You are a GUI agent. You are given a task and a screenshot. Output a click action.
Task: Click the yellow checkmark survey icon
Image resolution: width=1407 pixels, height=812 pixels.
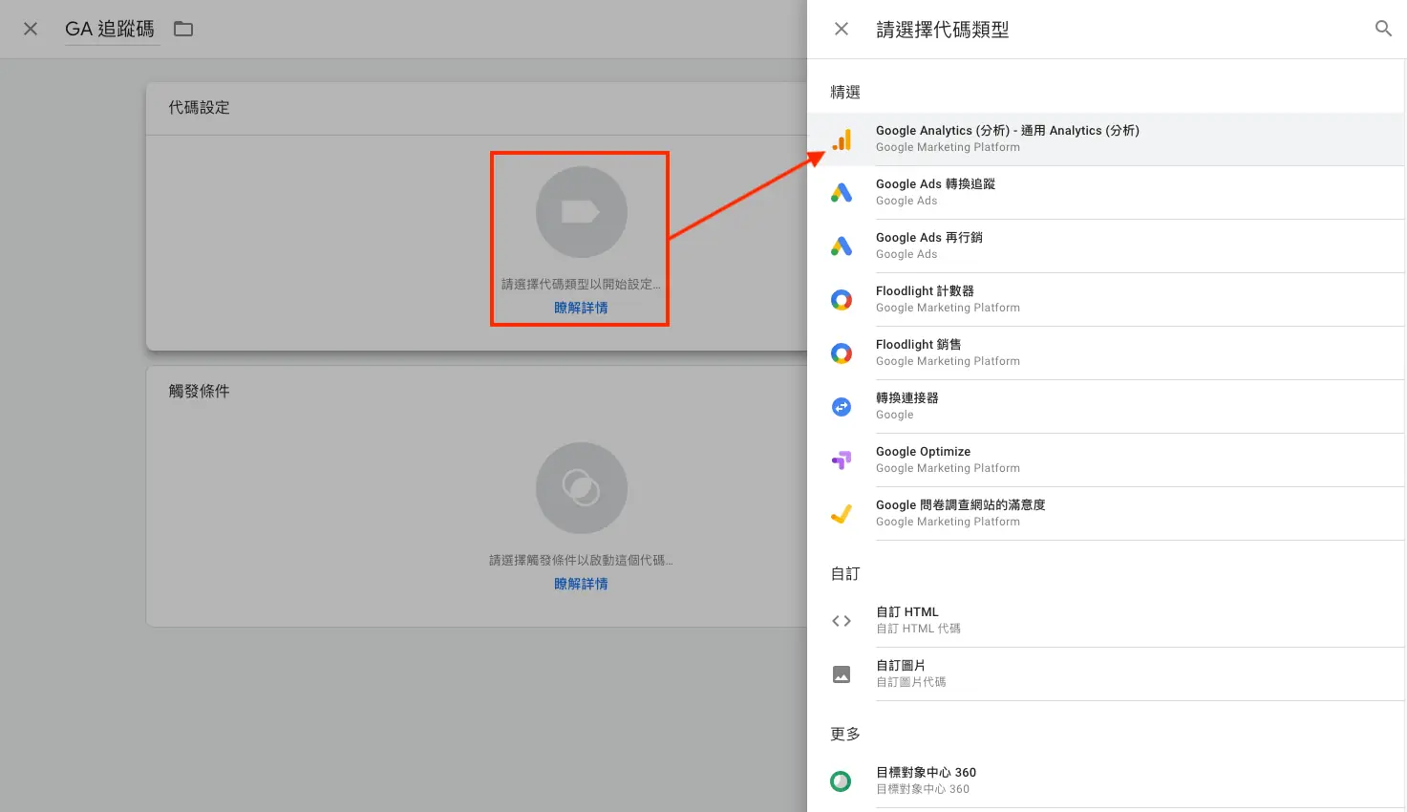pos(842,514)
